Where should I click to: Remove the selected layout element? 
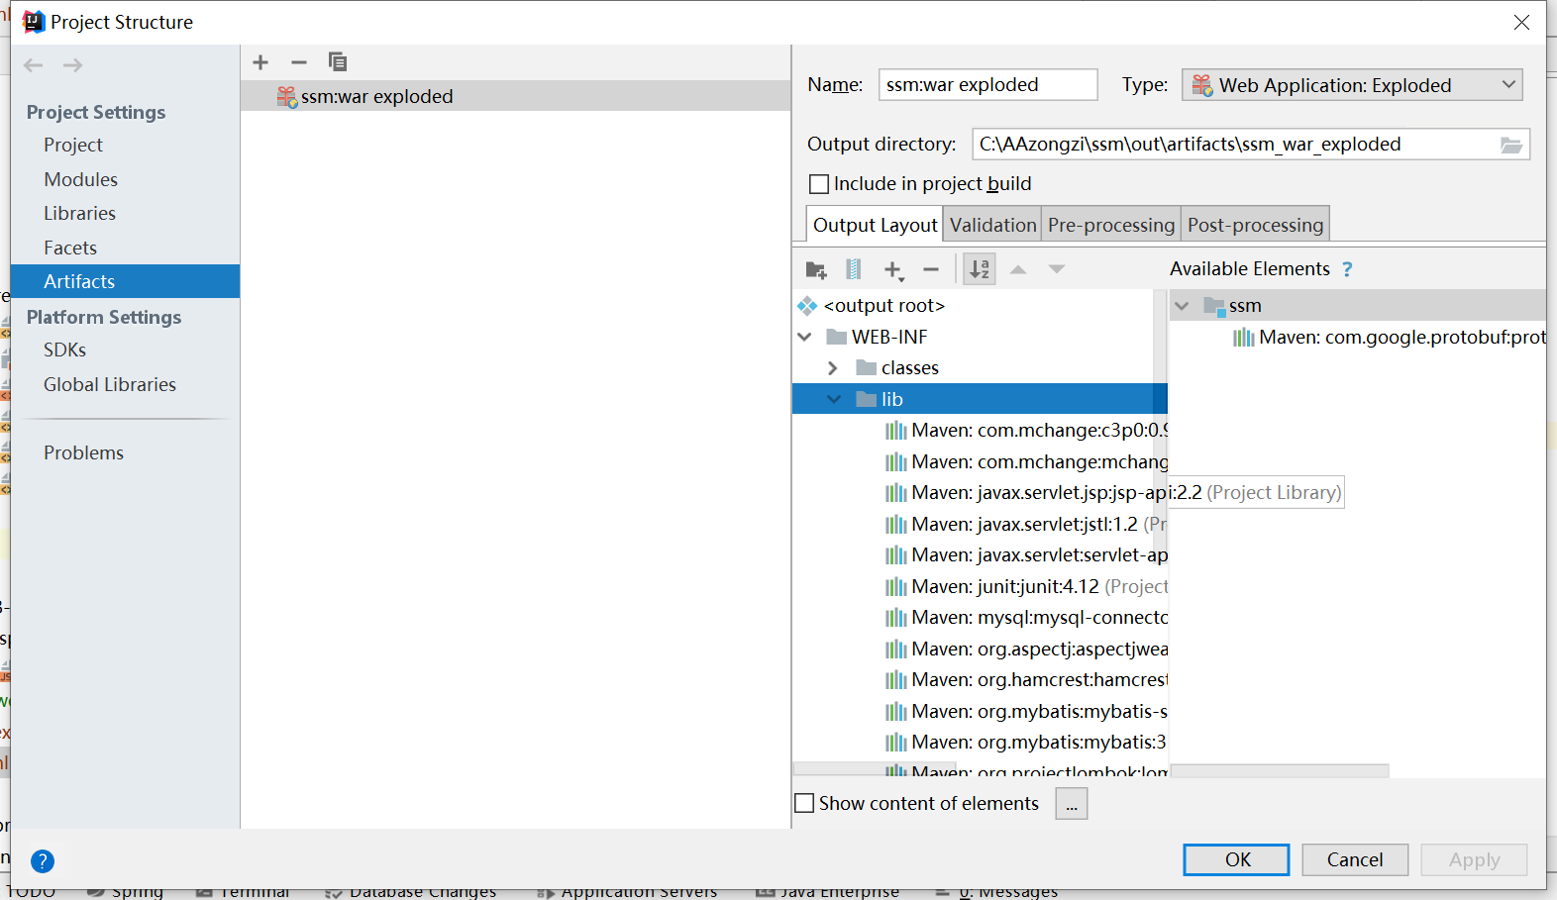pyautogui.click(x=931, y=269)
